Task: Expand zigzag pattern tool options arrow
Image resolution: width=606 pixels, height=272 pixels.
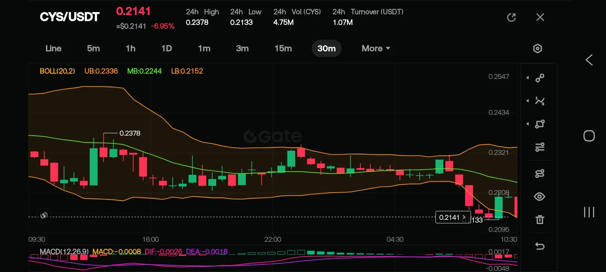Action: [x=528, y=101]
